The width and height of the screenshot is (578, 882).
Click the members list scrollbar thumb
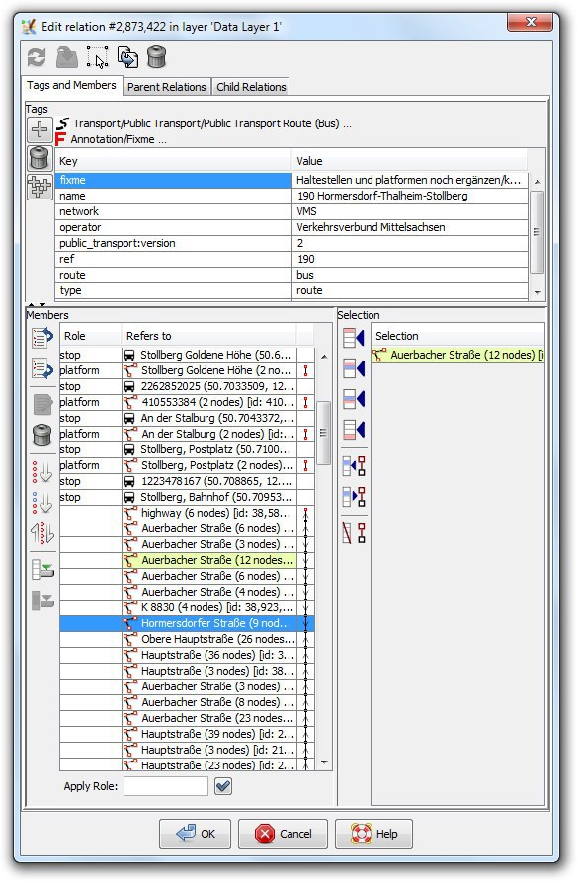click(x=323, y=433)
